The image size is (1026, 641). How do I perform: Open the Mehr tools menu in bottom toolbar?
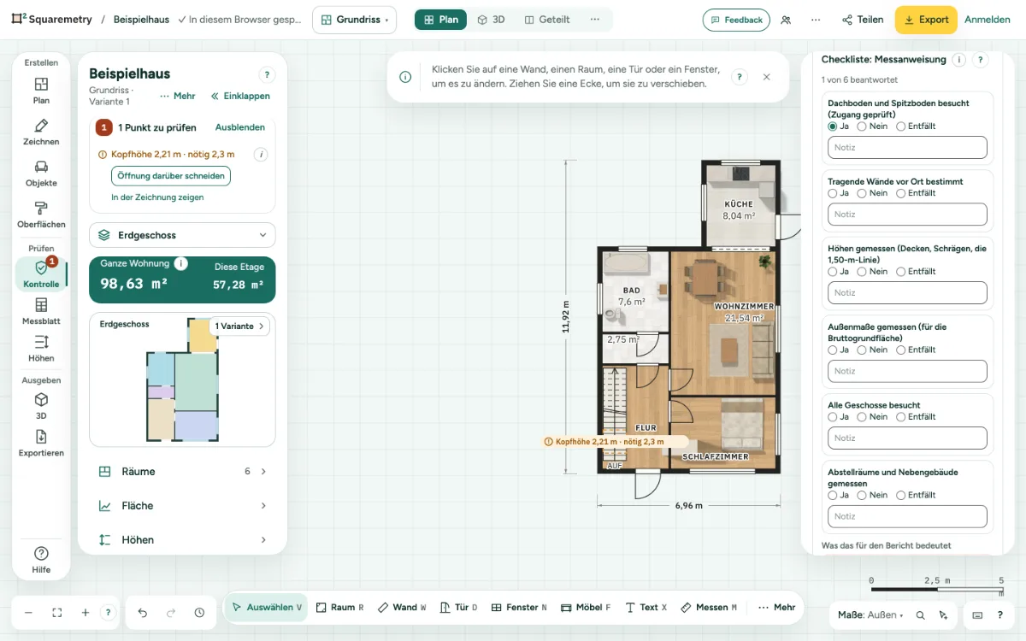pyautogui.click(x=776, y=608)
